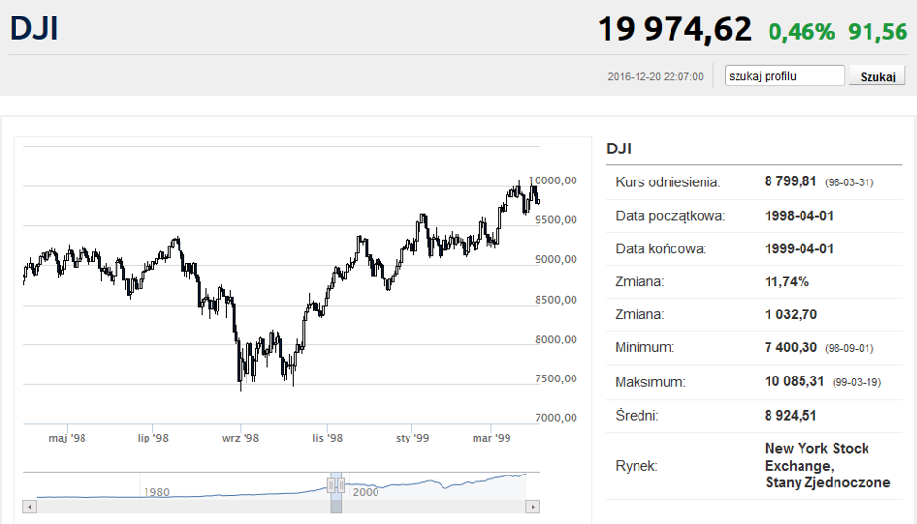Screen dimensions: 917x524
Task: Click the Minimum value 7 400,30 row
Action: 754,348
